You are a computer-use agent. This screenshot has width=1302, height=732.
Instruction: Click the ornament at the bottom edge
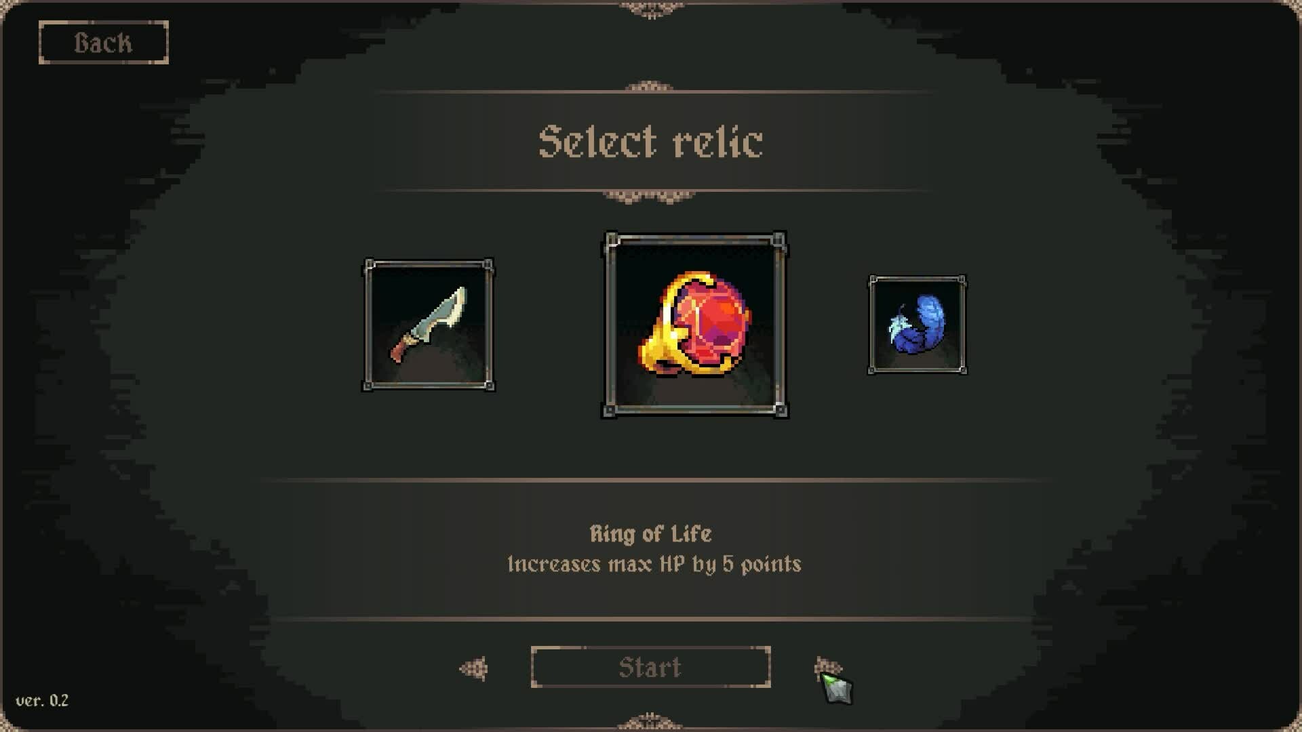click(x=650, y=721)
